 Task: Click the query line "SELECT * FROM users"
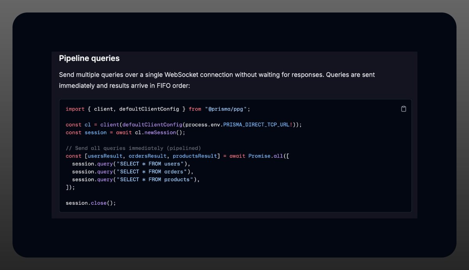[x=131, y=164]
